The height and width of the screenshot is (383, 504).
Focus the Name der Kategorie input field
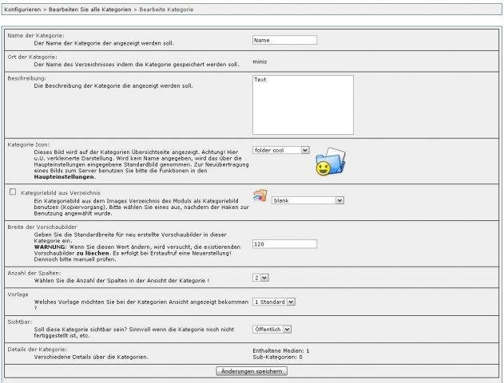pyautogui.click(x=284, y=40)
